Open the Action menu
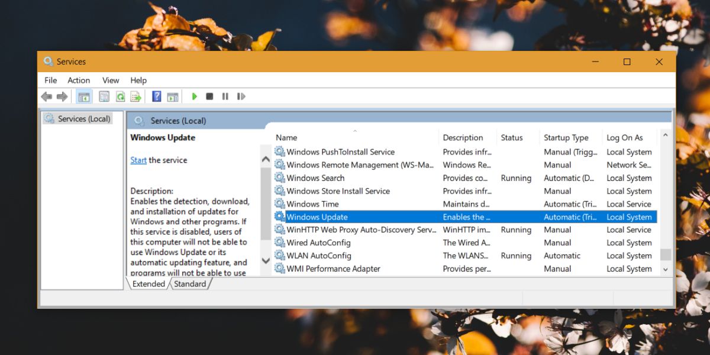 coord(79,80)
